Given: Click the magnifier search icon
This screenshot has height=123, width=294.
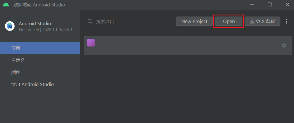Looking at the screenshot, I should coord(90,21).
